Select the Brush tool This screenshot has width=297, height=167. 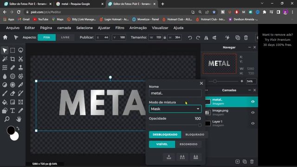pos(5,93)
